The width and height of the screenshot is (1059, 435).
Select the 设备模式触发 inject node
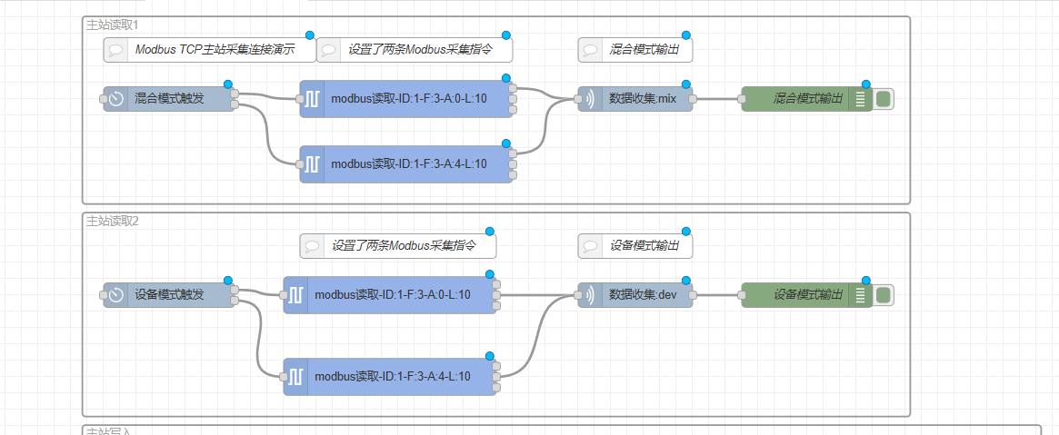(x=169, y=295)
